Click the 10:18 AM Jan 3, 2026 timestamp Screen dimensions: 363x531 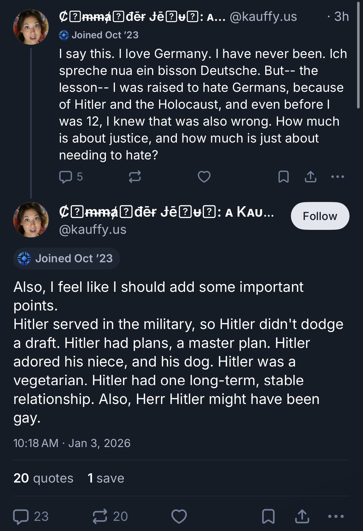point(72,443)
